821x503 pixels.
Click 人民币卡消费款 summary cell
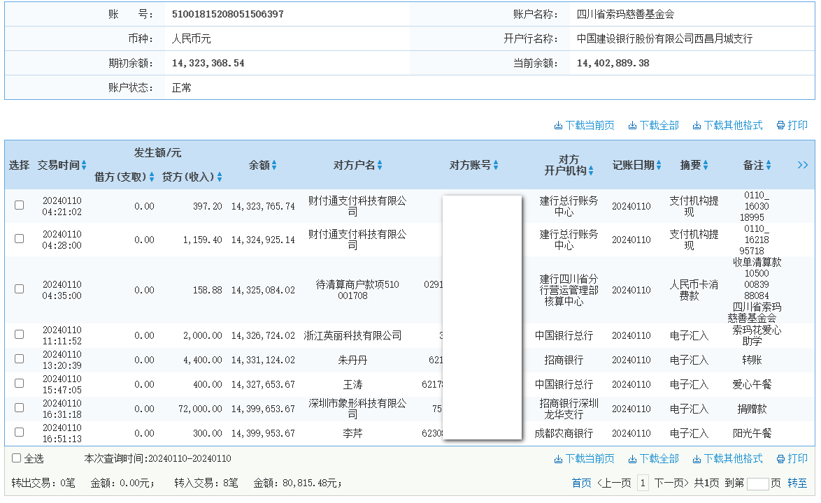point(694,290)
